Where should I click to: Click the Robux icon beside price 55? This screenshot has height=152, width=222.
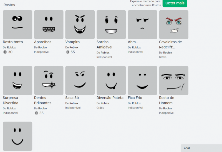tap(68, 52)
